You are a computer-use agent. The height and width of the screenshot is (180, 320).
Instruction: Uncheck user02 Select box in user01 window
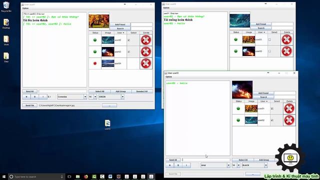[129, 40]
